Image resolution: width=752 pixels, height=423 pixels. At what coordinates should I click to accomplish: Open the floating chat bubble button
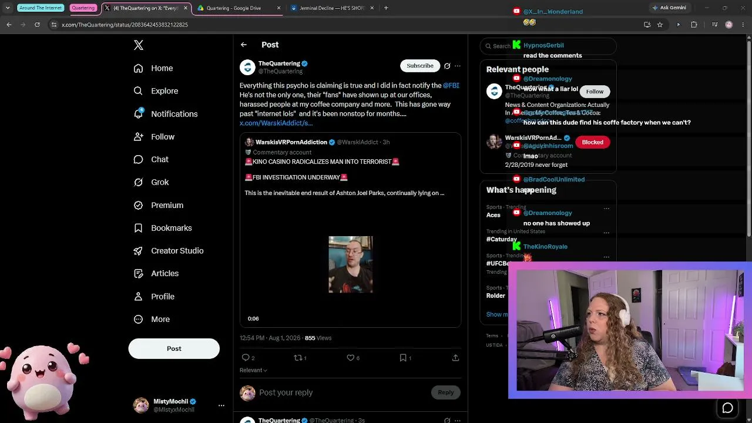tap(727, 408)
